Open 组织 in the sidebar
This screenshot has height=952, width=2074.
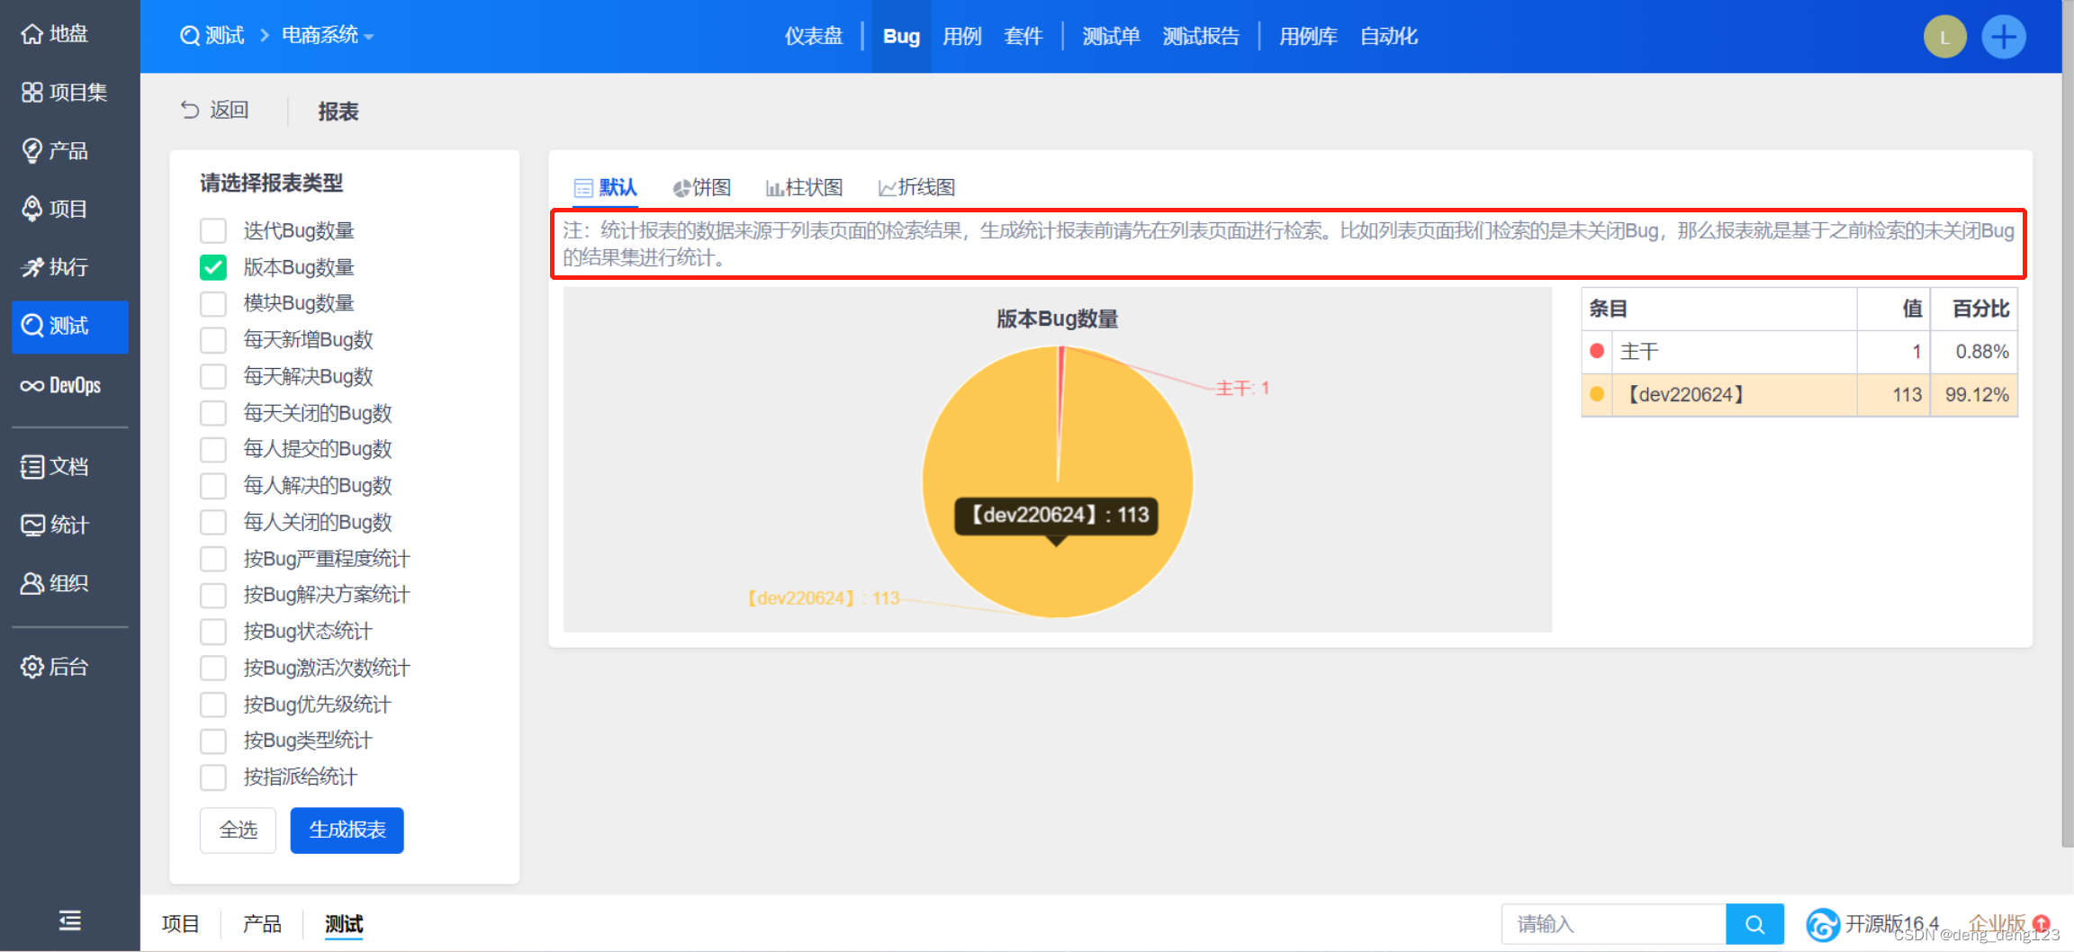[55, 583]
